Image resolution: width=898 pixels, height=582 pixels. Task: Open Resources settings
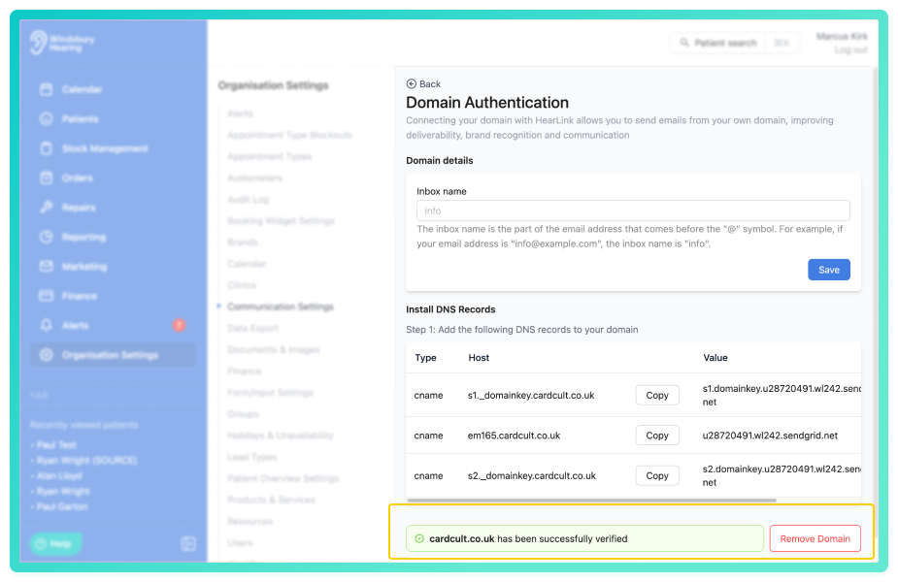(249, 521)
